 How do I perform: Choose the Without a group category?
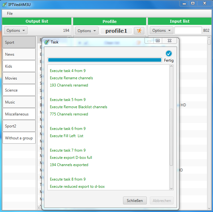pos(19,138)
